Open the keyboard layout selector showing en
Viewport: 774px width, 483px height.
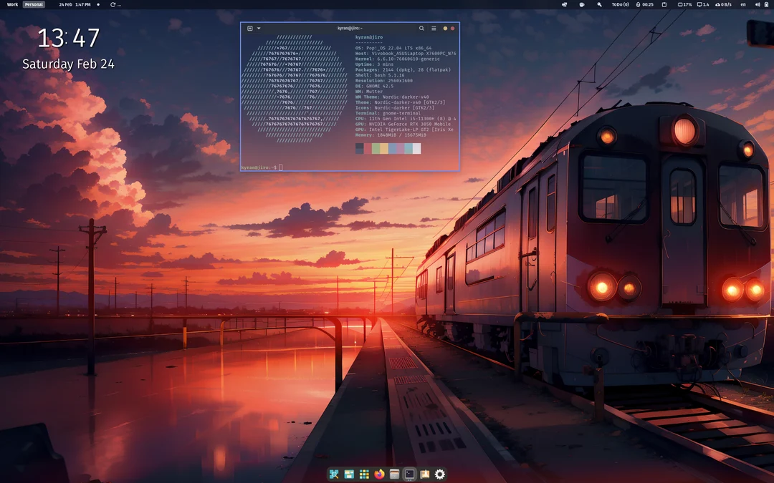pyautogui.click(x=744, y=4)
